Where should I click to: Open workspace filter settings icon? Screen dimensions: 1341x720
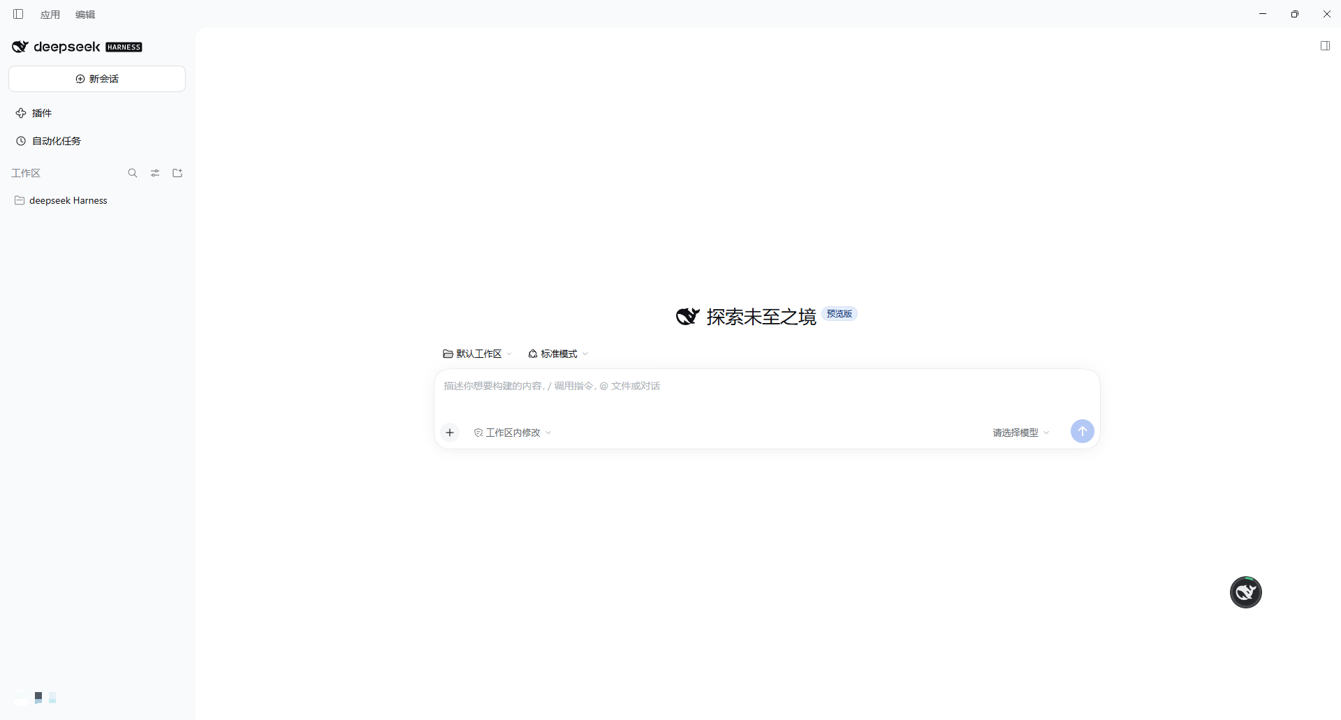[155, 173]
